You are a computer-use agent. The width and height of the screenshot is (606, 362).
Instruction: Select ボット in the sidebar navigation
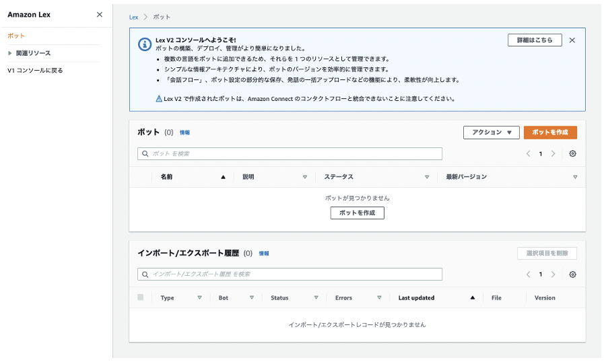coord(16,36)
